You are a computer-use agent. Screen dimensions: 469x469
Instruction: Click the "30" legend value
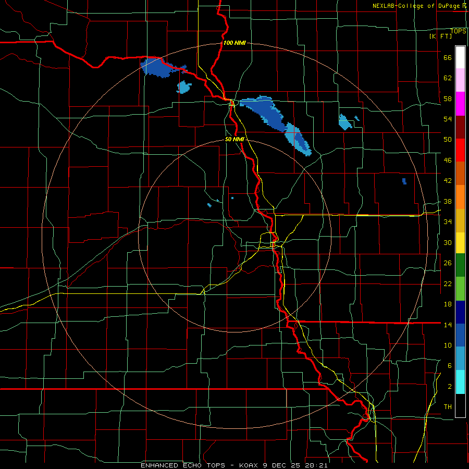coord(448,242)
